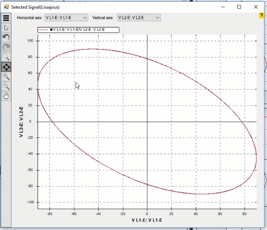
Task: Activate the four-arrow move tool
Action: pos(6,67)
